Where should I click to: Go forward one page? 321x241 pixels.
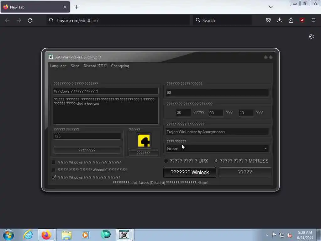(x=19, y=20)
